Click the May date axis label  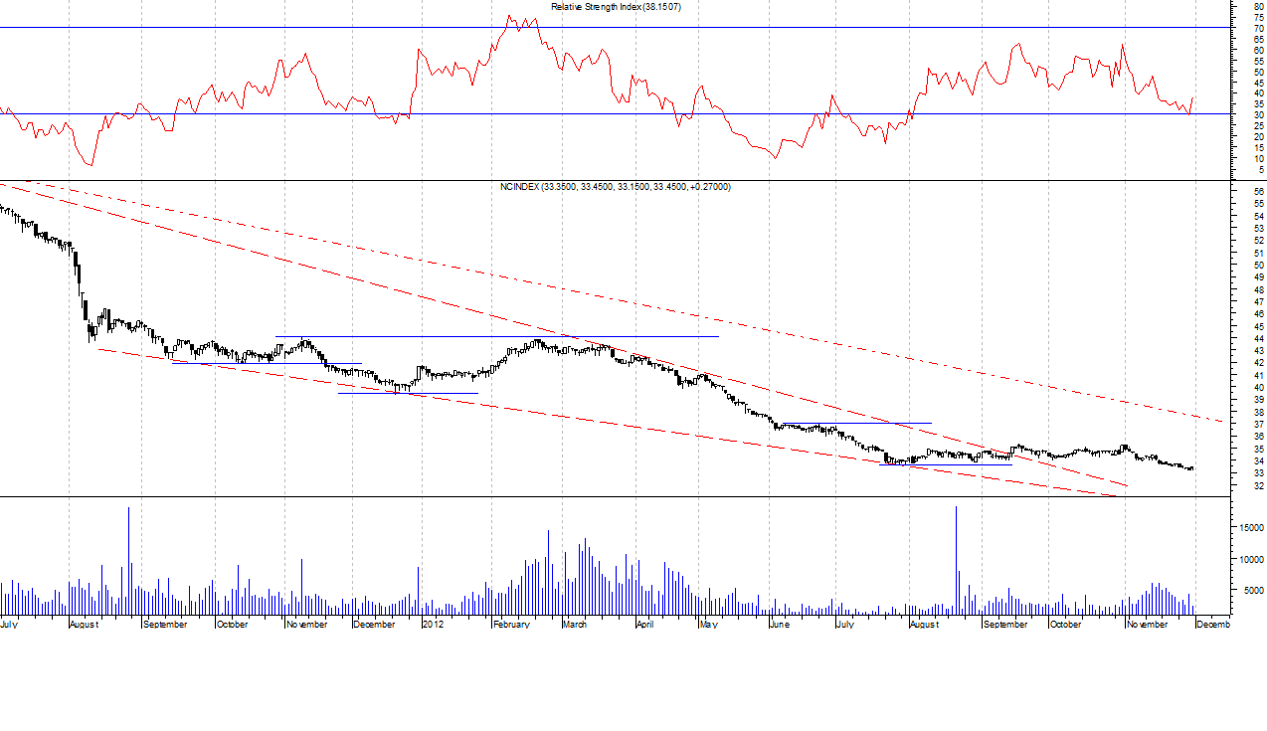(x=707, y=625)
